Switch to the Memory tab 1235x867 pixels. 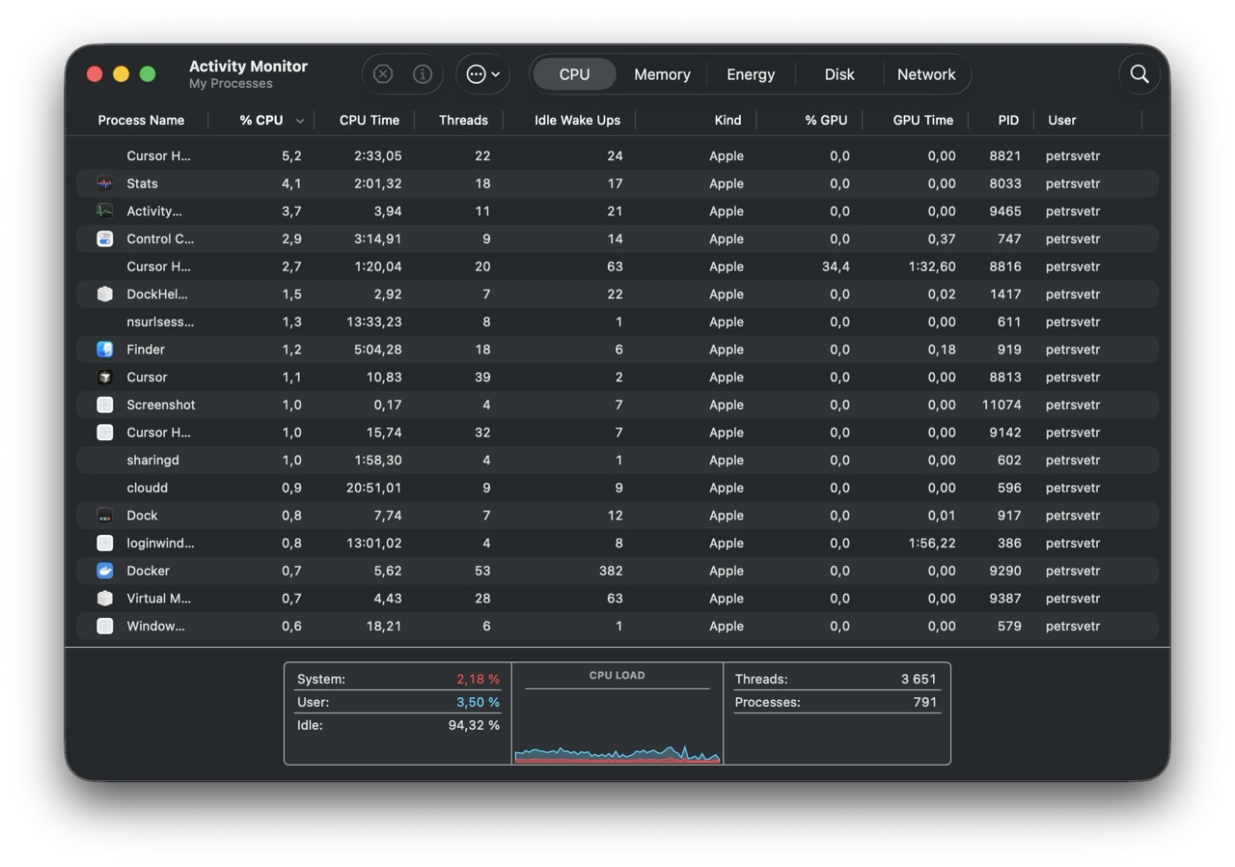662,74
